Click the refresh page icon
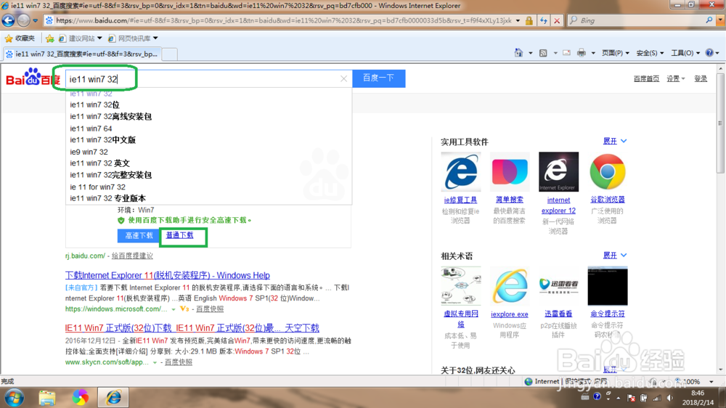Viewport: 726px width, 408px height. [x=544, y=20]
